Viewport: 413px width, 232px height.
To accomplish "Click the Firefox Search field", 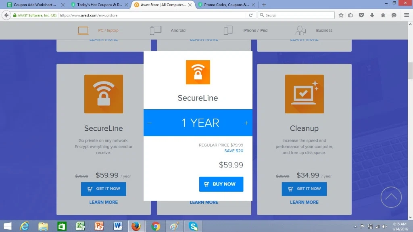I will [296, 15].
